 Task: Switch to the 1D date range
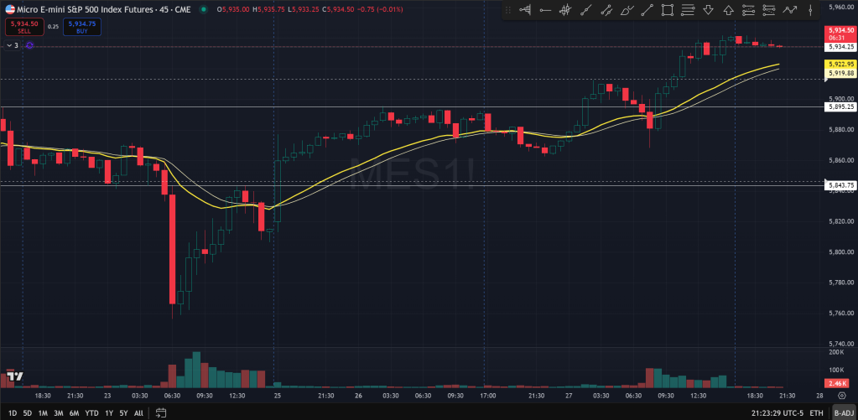[13, 412]
